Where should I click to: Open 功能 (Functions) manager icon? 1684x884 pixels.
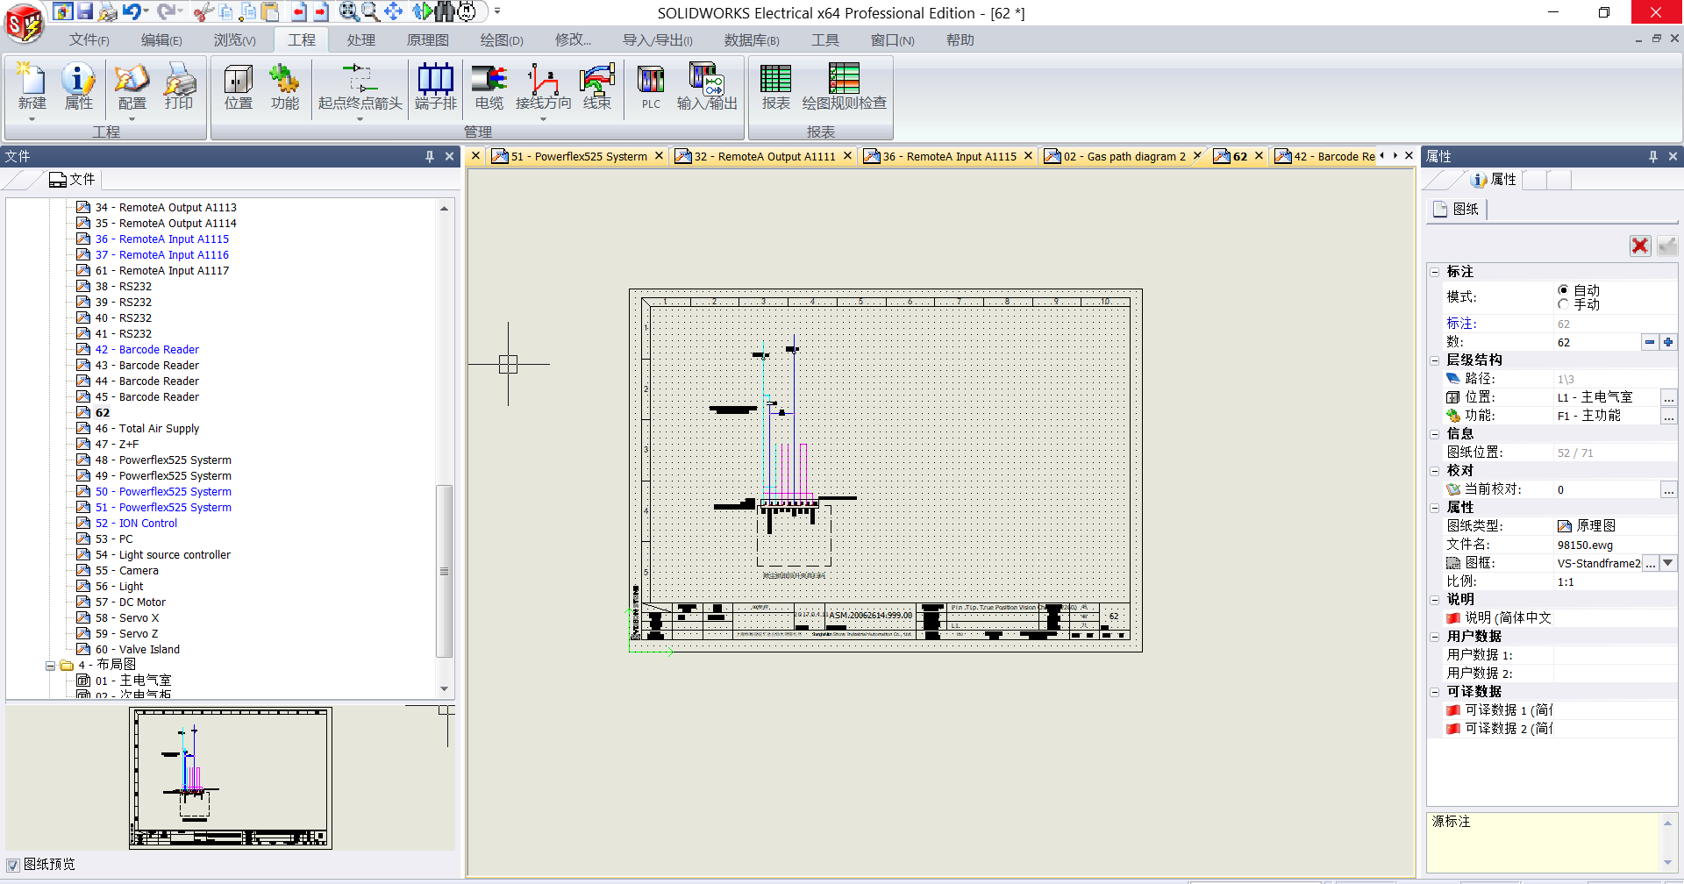point(284,86)
